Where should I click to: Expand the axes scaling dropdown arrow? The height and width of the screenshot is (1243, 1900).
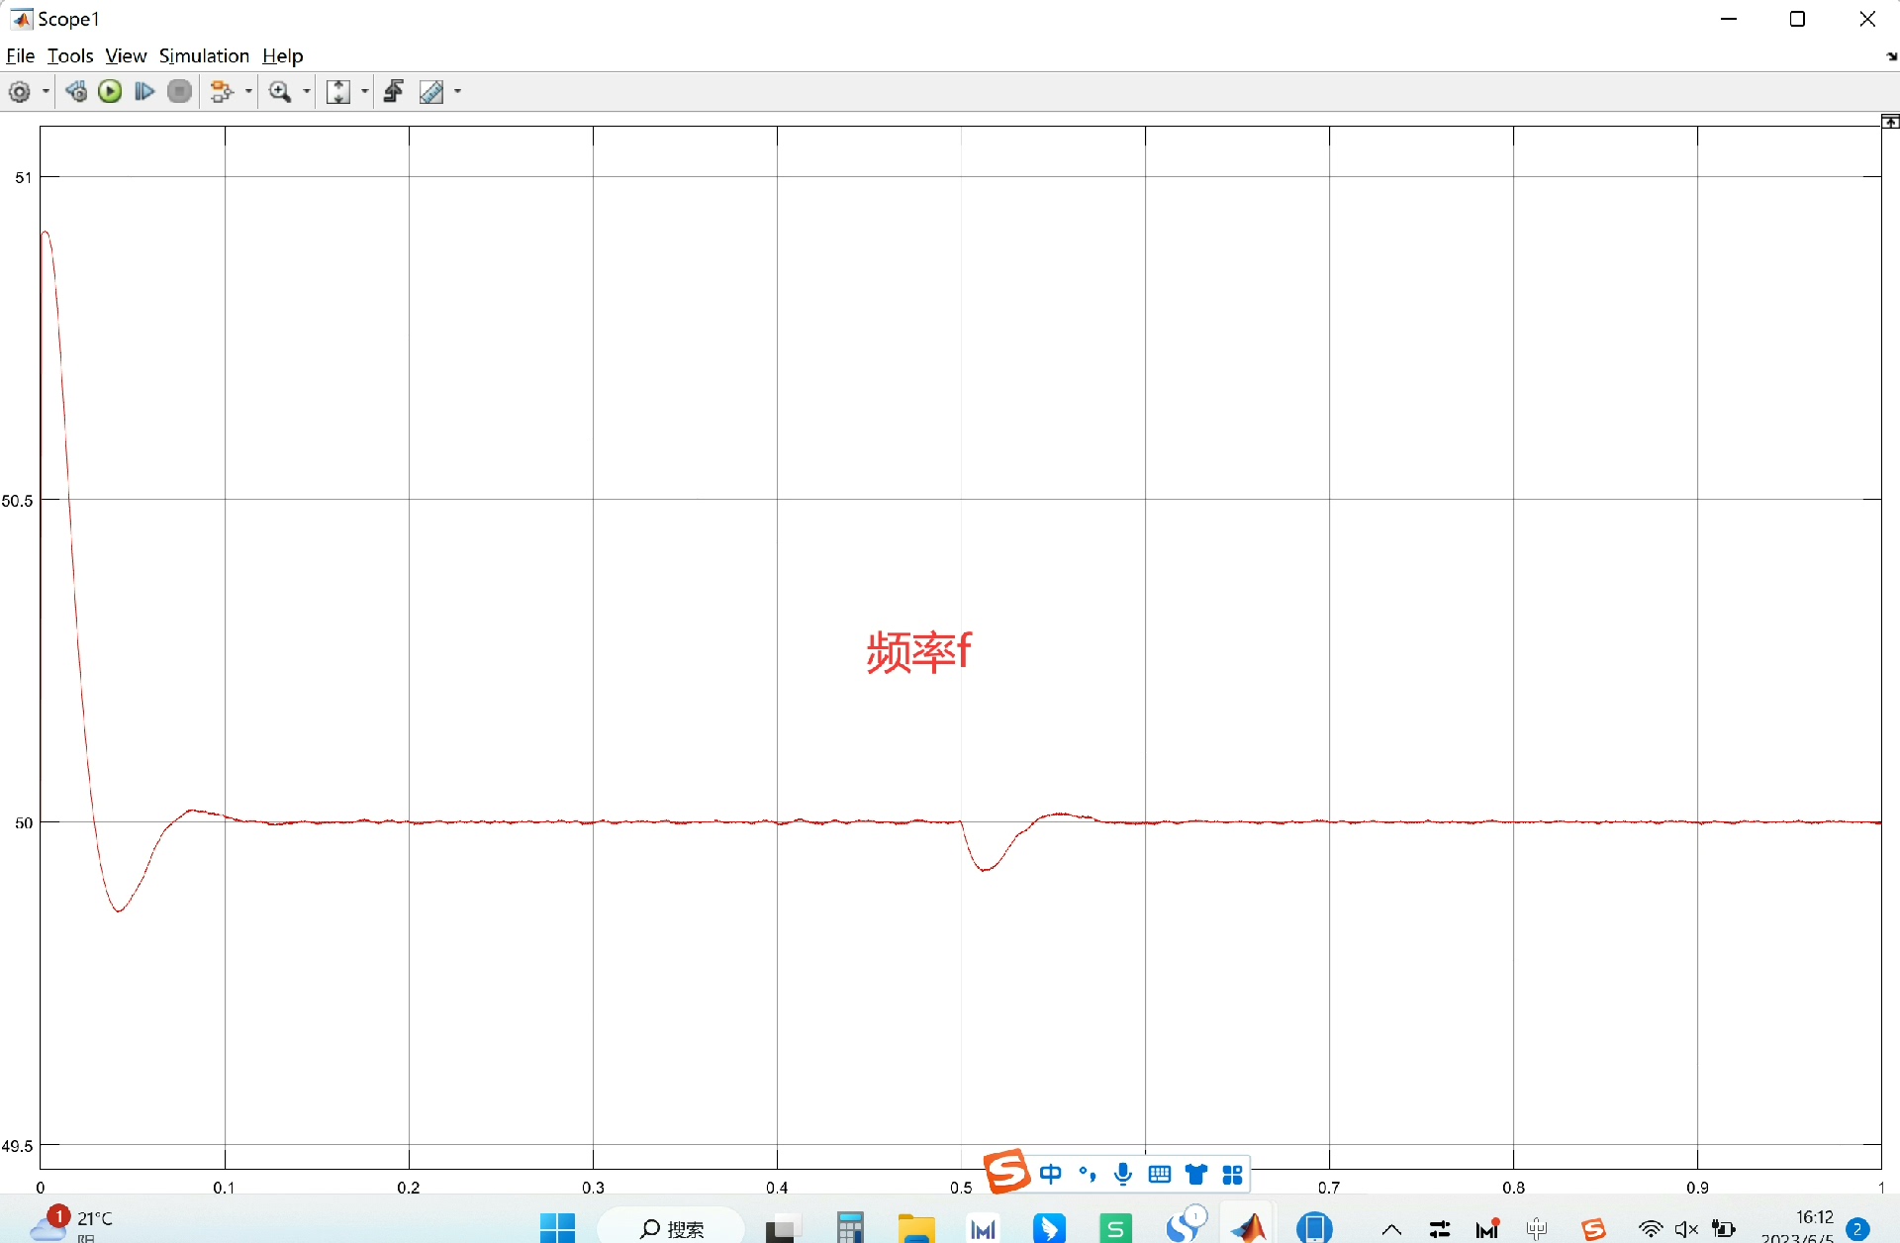(365, 92)
